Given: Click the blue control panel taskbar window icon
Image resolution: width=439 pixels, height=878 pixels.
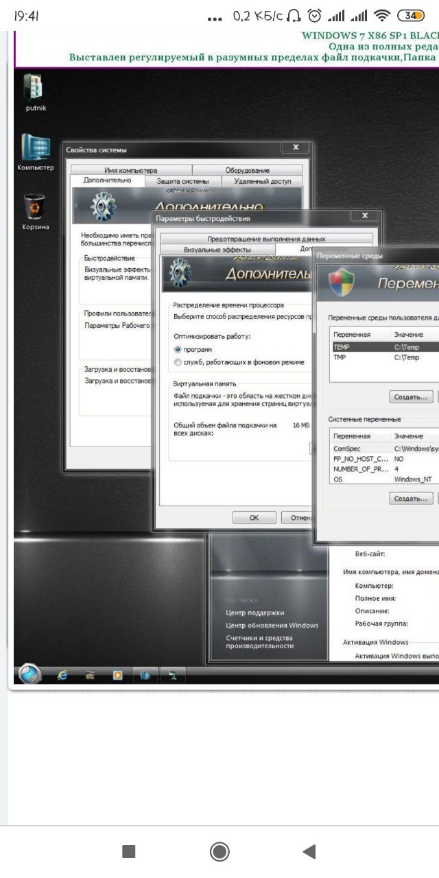Looking at the screenshot, I should point(145,675).
